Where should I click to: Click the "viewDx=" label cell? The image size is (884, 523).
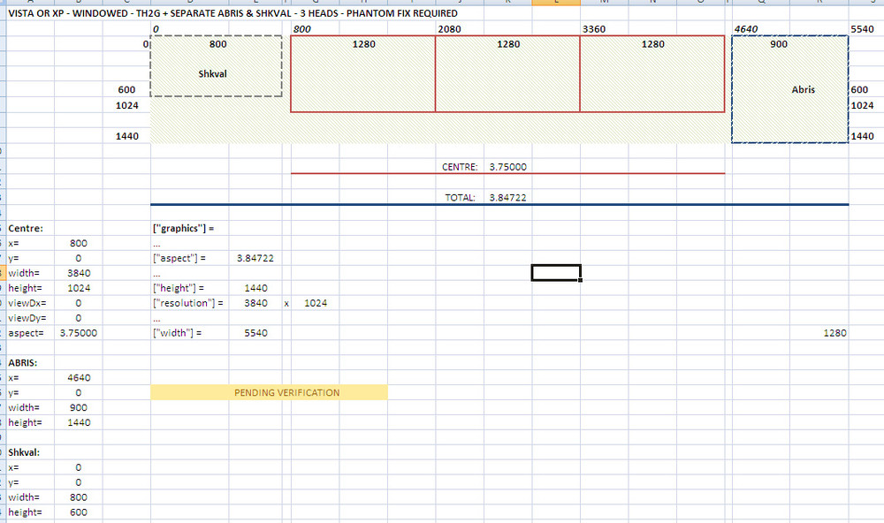click(x=27, y=303)
